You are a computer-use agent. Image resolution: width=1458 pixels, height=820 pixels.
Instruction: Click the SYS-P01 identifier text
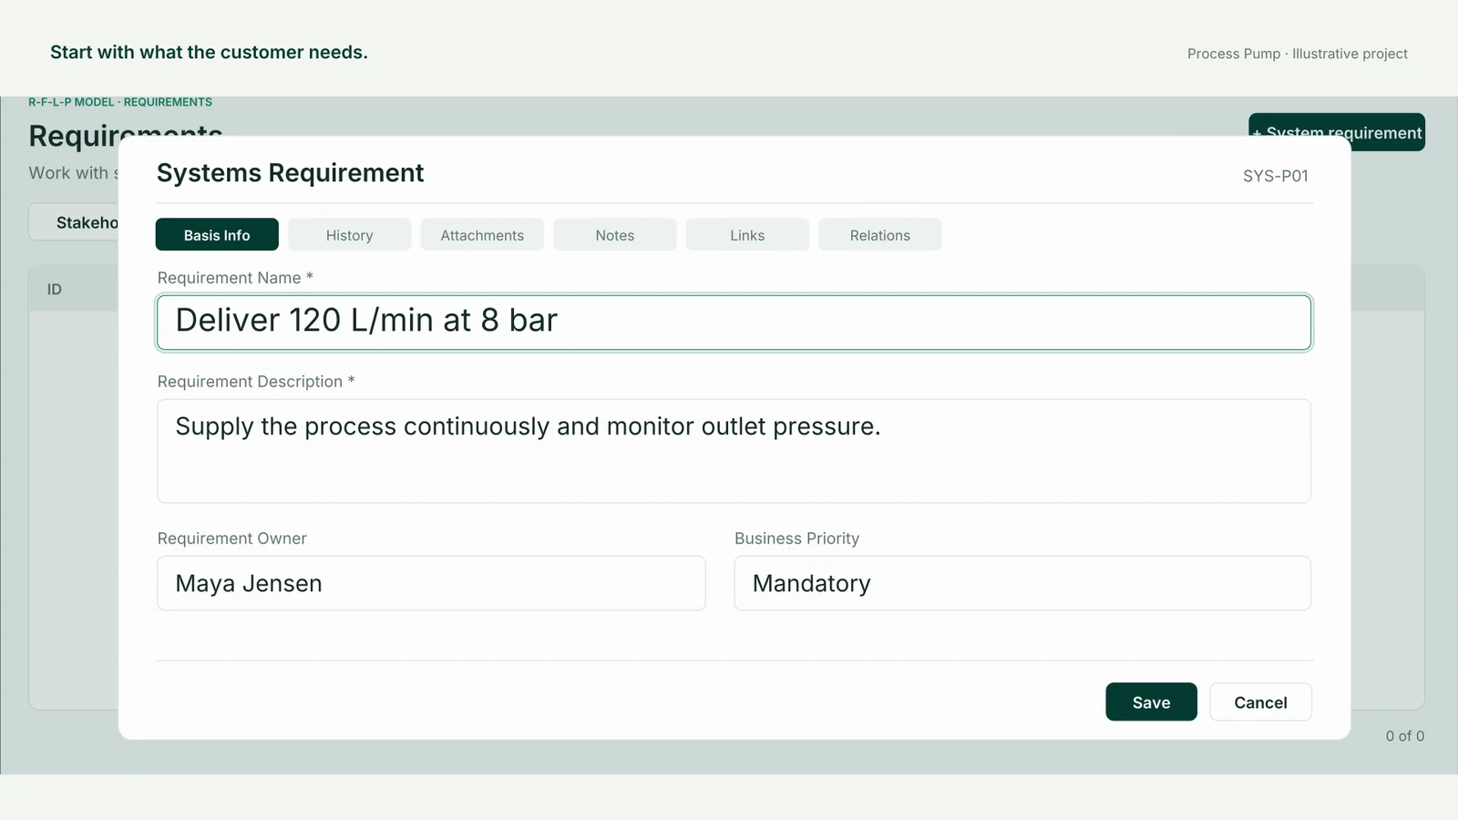pos(1276,176)
